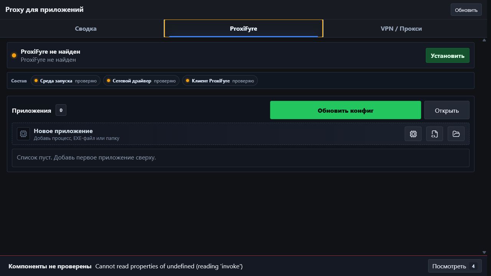Install ProxiFyre with the Установить button
491x276 pixels.
point(448,56)
